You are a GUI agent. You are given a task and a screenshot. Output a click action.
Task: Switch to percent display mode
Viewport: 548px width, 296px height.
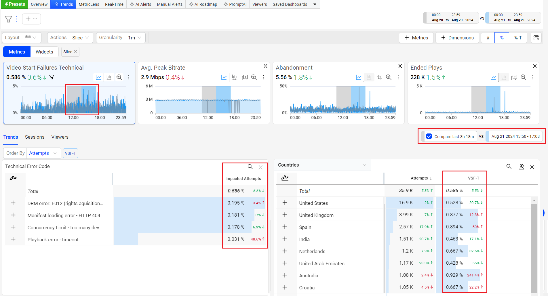[x=502, y=38]
